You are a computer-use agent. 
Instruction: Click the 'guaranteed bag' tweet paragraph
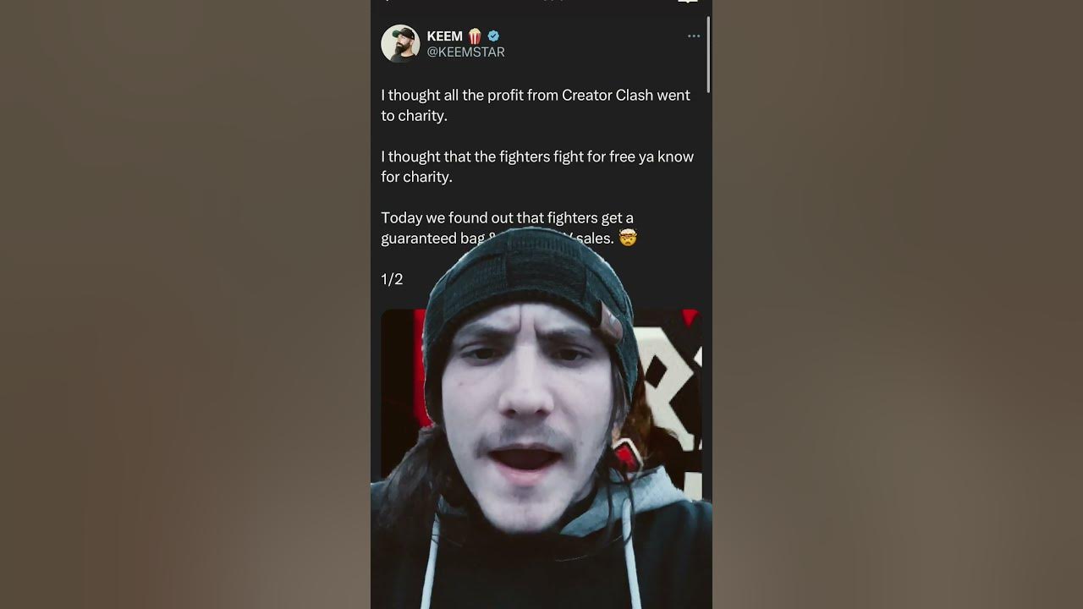[x=509, y=228]
